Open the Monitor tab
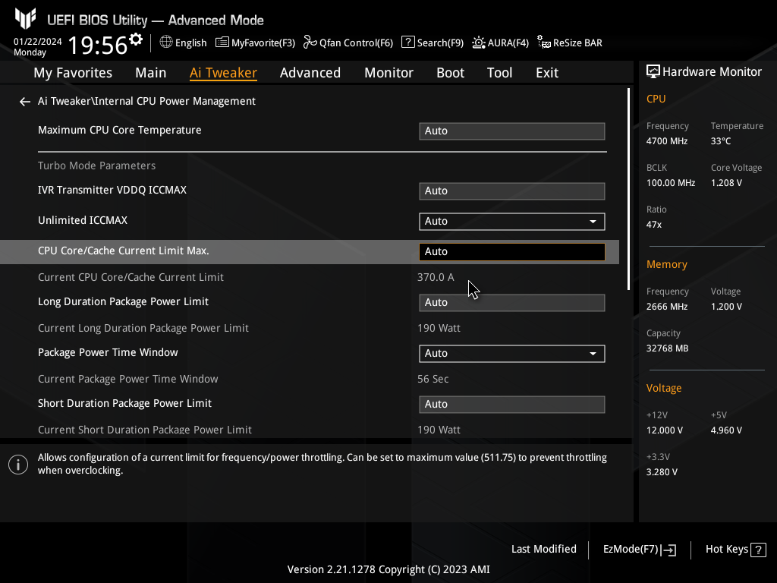 tap(388, 73)
